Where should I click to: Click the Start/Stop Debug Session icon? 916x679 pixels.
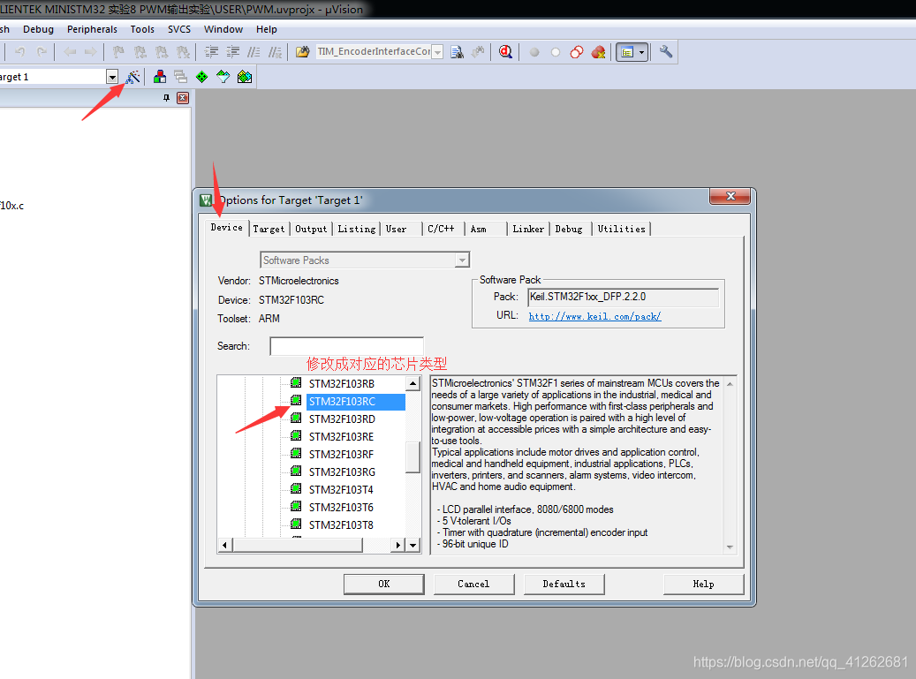506,52
